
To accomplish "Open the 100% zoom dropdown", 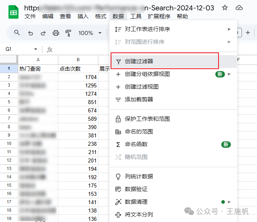I will [90, 33].
